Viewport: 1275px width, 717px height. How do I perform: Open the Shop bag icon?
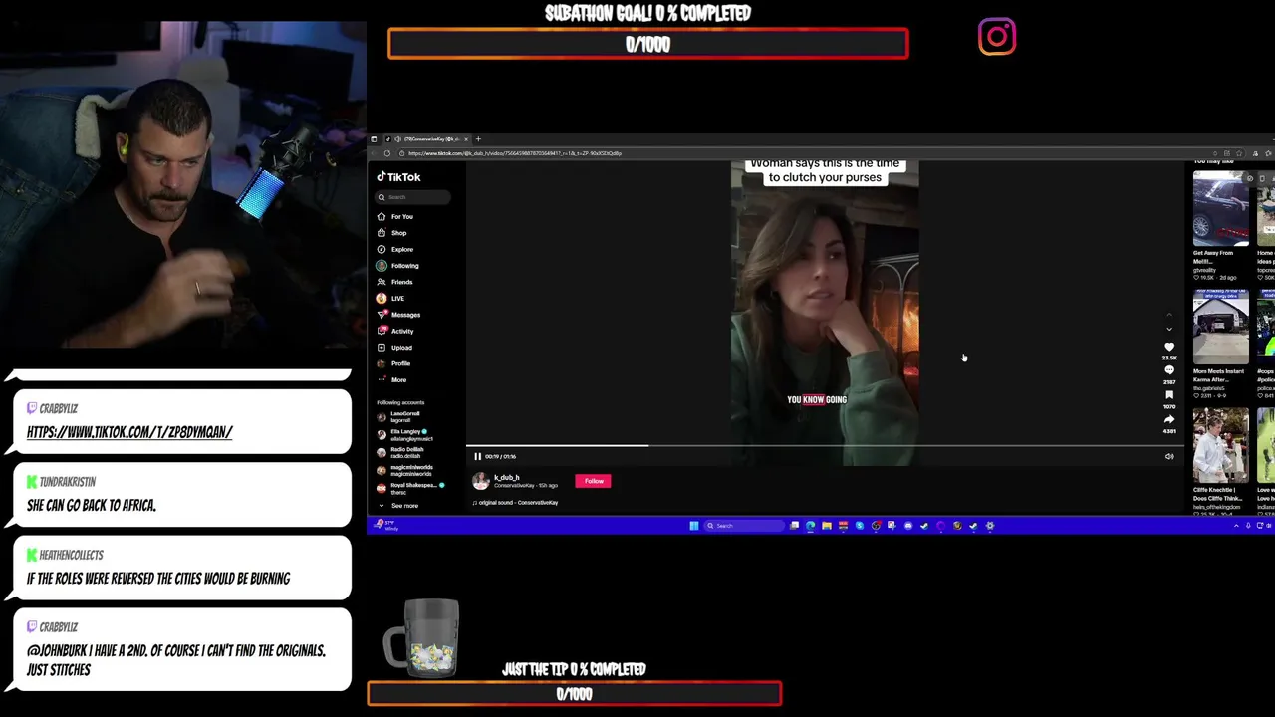tap(382, 233)
